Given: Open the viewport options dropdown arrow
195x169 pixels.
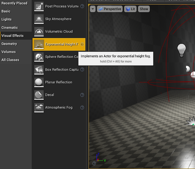Looking at the screenshot, I should pos(93,9).
